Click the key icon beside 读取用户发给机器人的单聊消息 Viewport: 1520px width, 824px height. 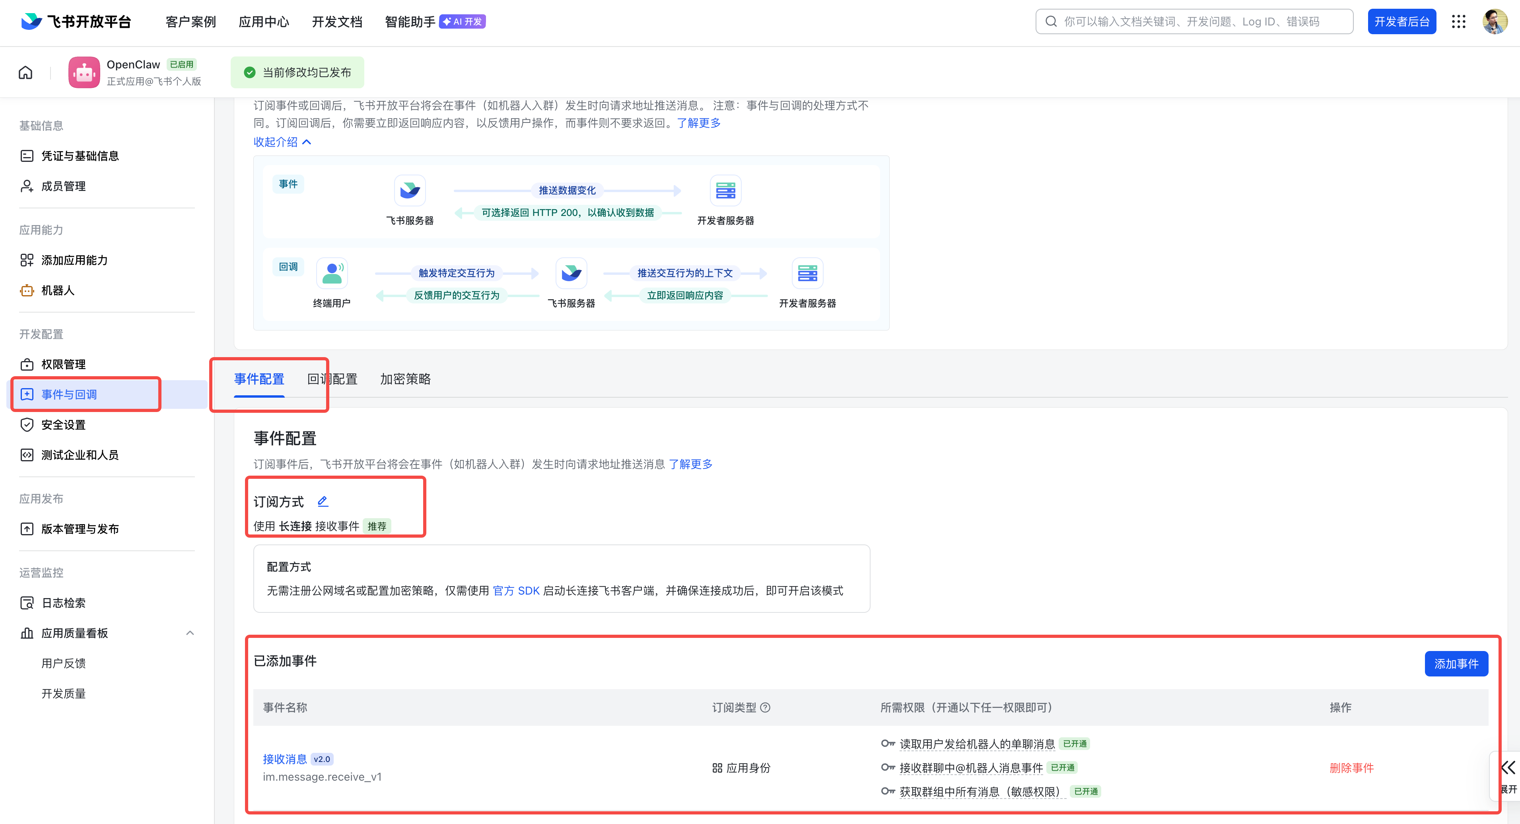[888, 743]
